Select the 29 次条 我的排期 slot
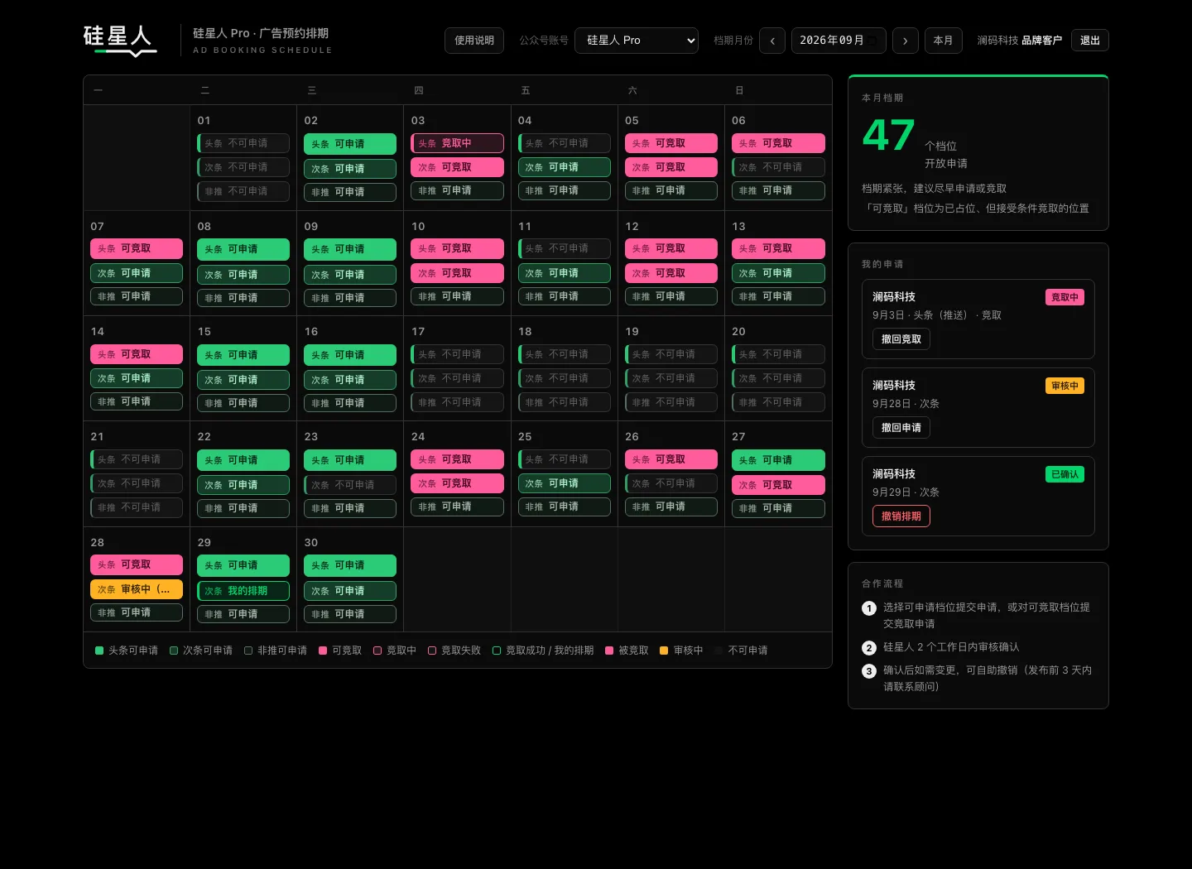Viewport: 1192px width, 869px height. [x=243, y=591]
